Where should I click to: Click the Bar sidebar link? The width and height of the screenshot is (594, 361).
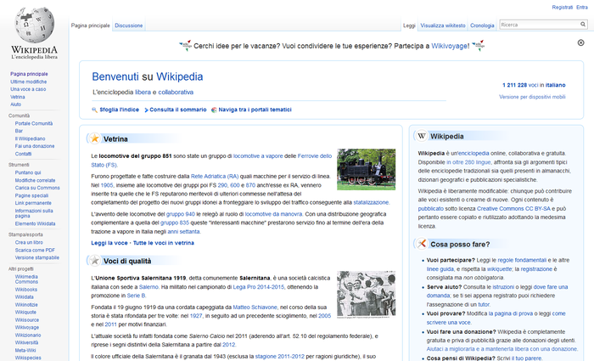point(19,131)
